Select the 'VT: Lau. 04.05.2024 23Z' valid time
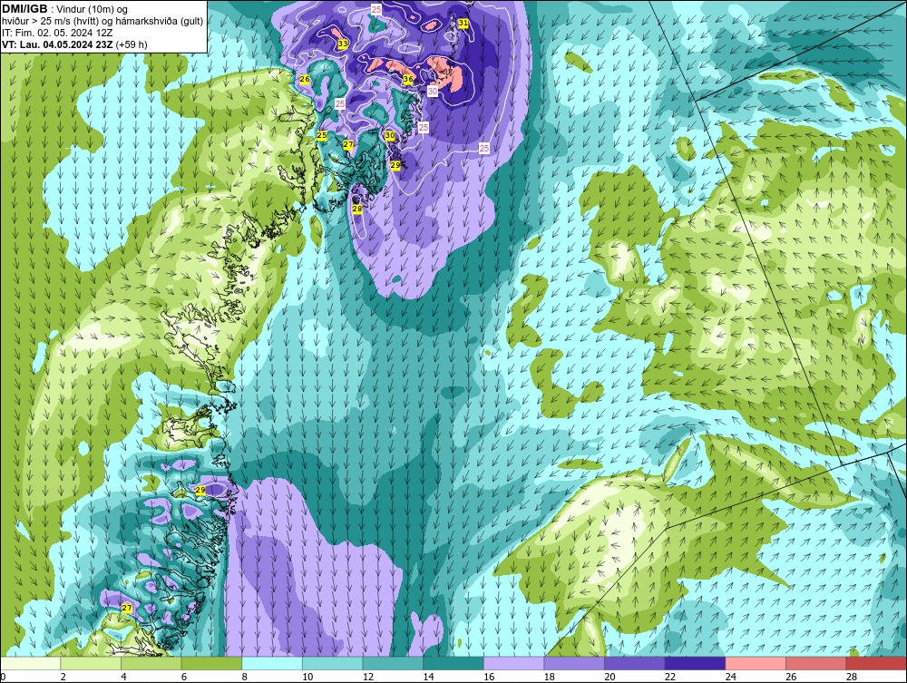907x683 pixels. pos(58,44)
